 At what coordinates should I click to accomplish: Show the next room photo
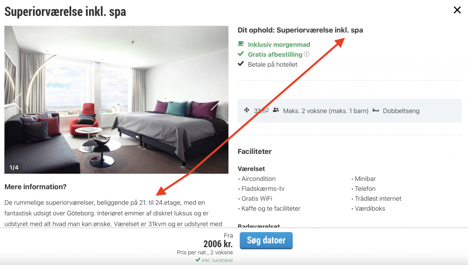(215, 101)
